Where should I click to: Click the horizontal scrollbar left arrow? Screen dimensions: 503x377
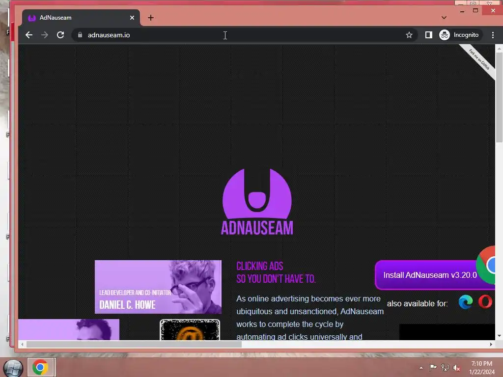click(x=22, y=344)
